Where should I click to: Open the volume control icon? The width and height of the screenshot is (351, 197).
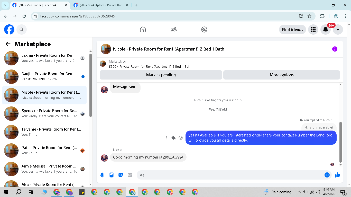point(318,192)
